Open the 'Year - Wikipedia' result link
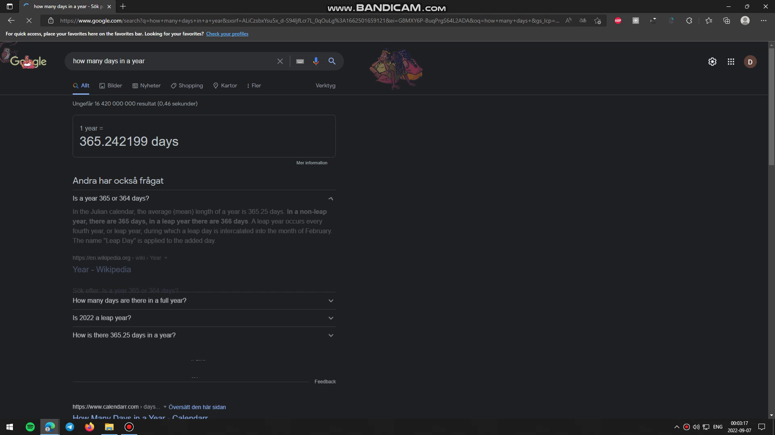 coord(101,269)
